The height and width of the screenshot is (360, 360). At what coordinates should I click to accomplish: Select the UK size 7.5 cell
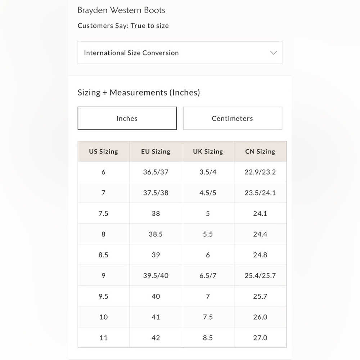(208, 317)
